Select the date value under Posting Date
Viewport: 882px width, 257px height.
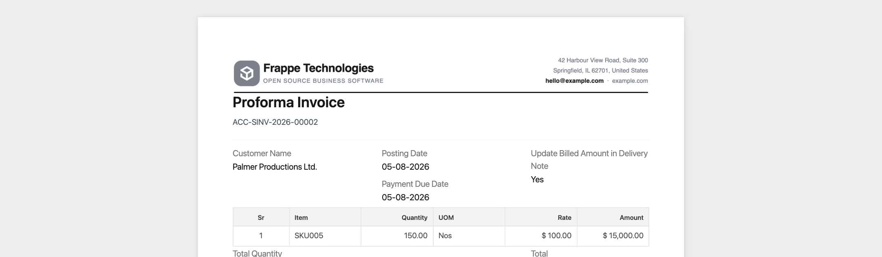[x=405, y=167]
